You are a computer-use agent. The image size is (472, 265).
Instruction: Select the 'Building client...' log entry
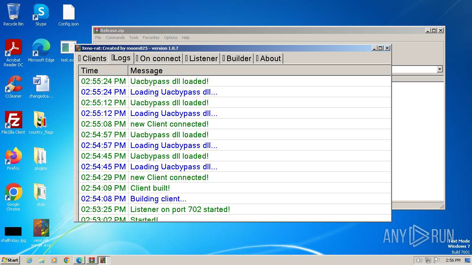[x=235, y=199]
